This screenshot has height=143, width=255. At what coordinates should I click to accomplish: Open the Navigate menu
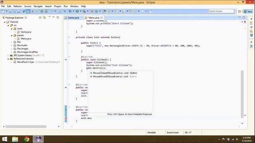(38, 6)
